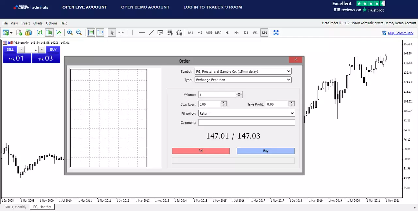Toggle chart auto scroll to end
Screen dimensions: 418x211
[x=91, y=33]
